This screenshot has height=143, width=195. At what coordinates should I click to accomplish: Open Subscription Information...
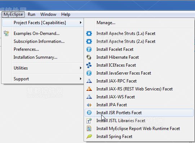[x=43, y=41]
